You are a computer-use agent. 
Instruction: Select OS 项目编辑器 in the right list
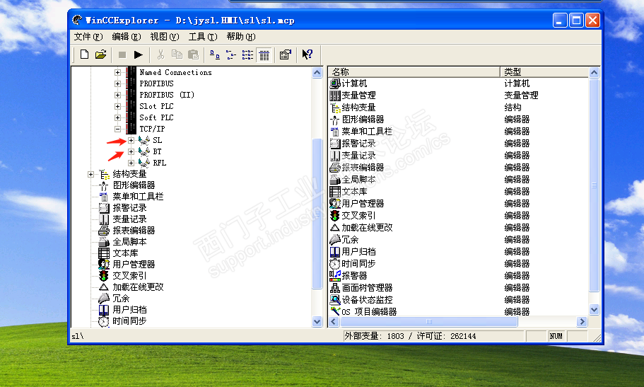click(369, 312)
